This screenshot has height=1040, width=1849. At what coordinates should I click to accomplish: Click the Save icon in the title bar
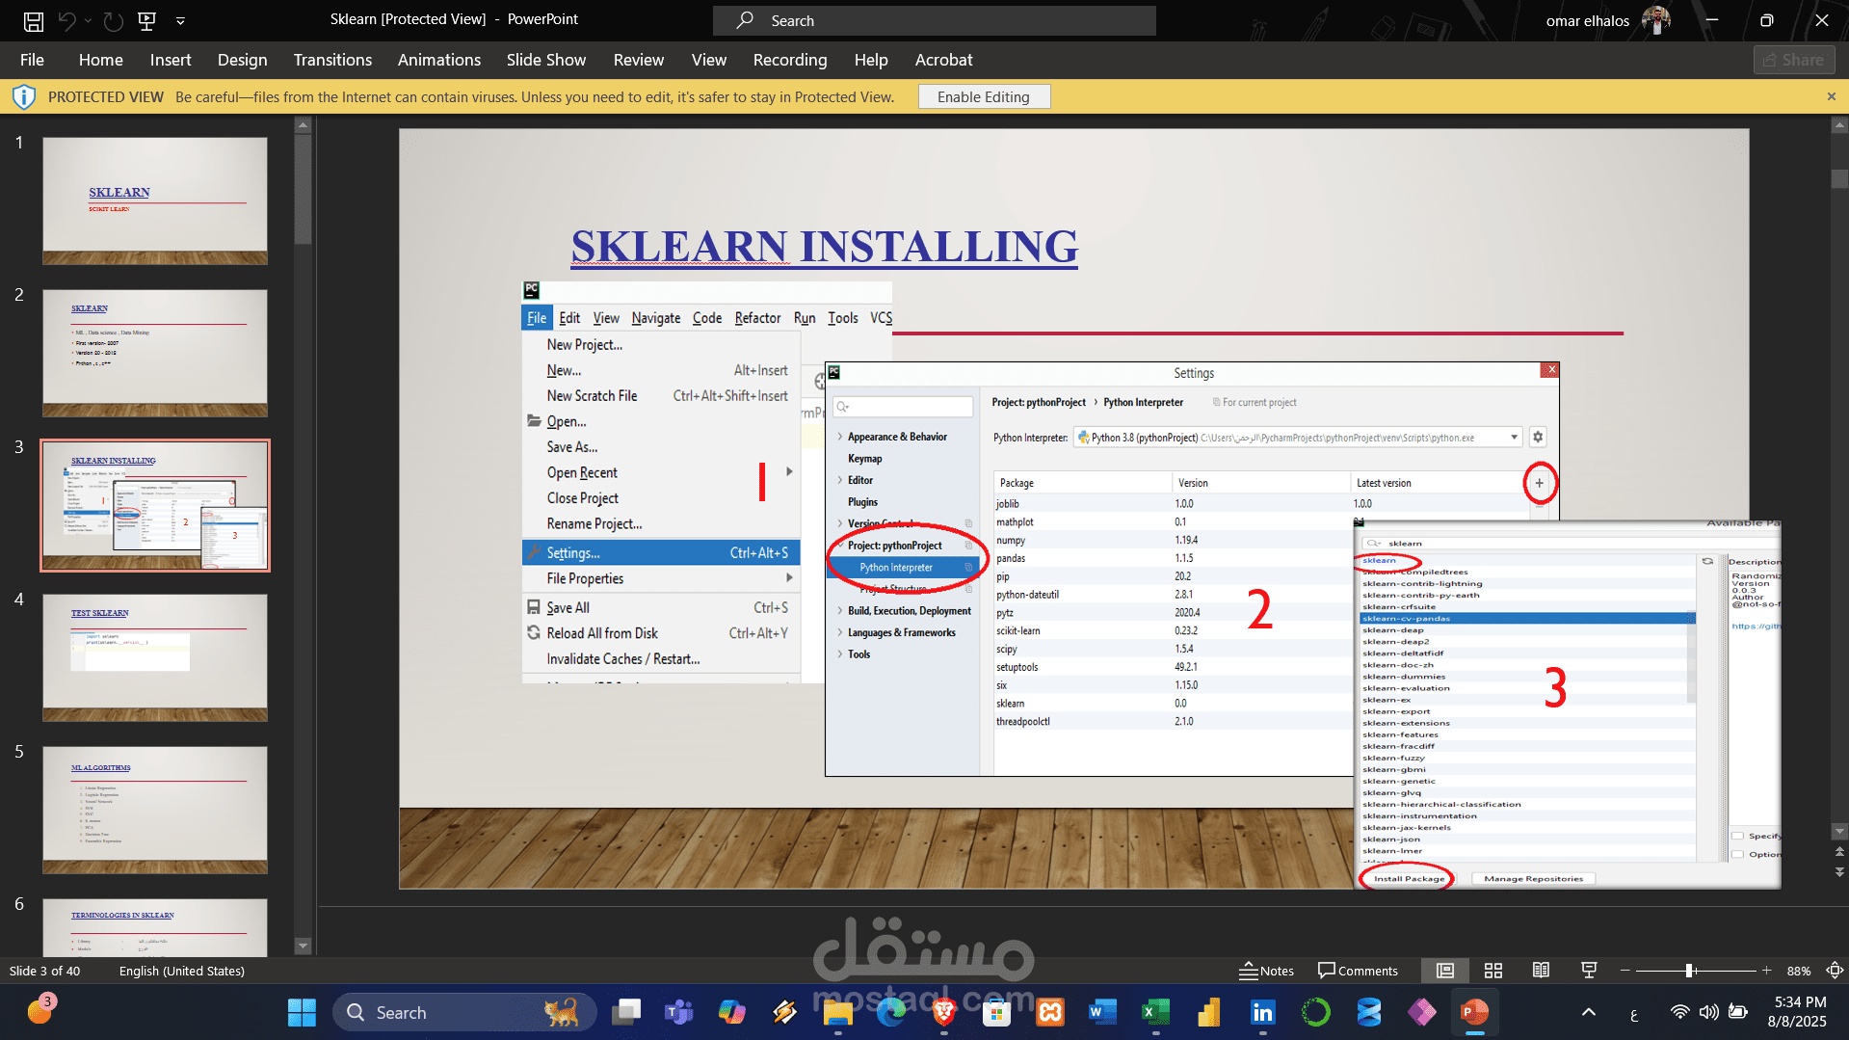34,20
